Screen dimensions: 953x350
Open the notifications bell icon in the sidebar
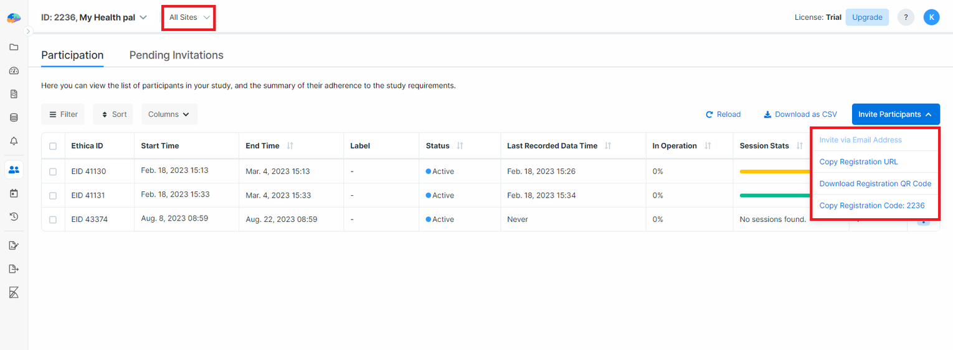point(14,141)
